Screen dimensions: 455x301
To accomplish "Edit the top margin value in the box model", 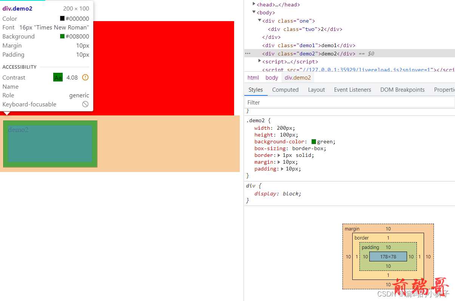I will click(x=388, y=229).
